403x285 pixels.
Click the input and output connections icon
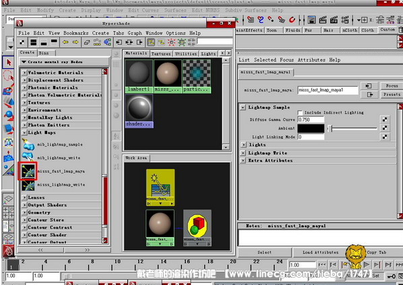click(x=129, y=42)
